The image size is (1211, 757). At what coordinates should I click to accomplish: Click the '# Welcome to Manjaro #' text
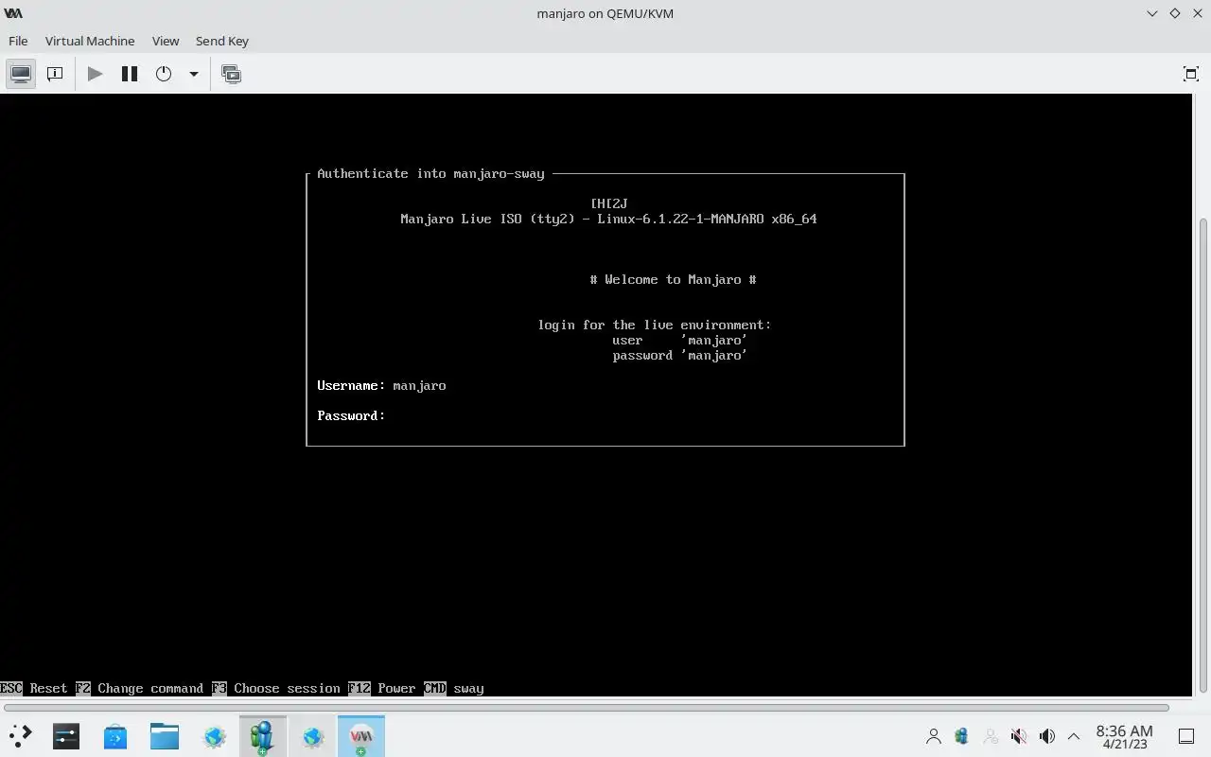pyautogui.click(x=673, y=279)
